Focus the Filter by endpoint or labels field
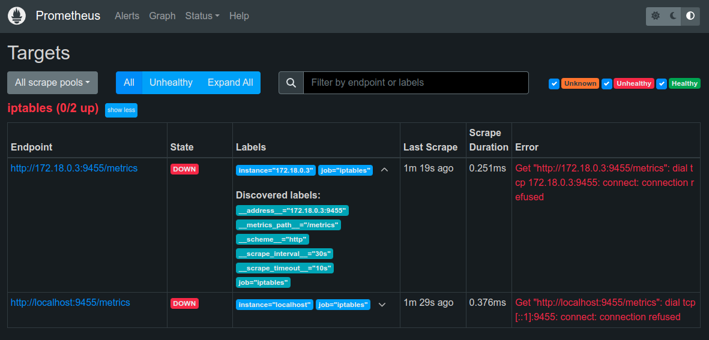The image size is (709, 340). [x=415, y=83]
